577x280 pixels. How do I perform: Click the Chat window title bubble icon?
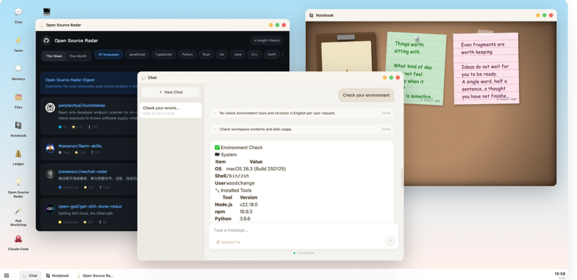point(143,78)
